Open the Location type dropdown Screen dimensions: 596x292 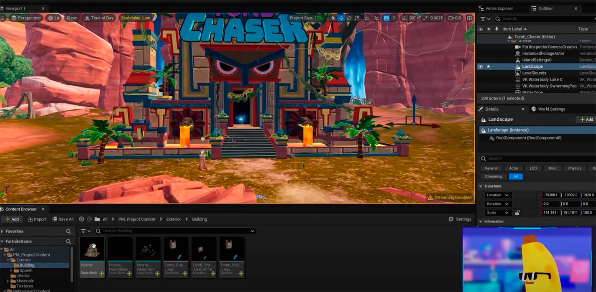pos(498,195)
